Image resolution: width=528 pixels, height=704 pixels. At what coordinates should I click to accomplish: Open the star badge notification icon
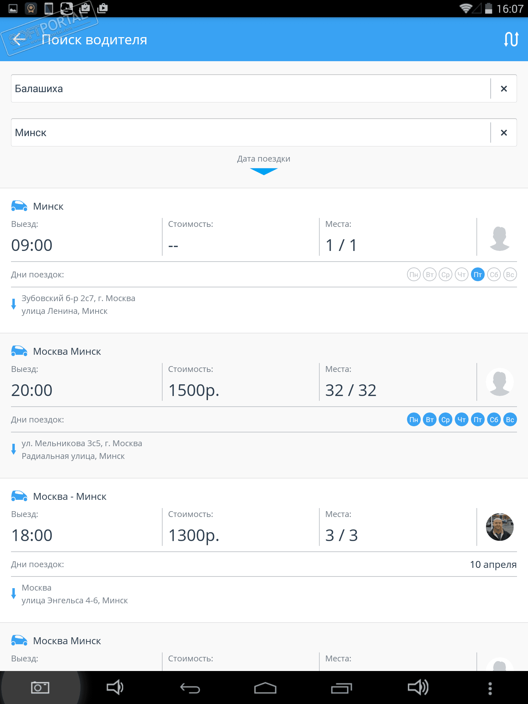tap(31, 8)
